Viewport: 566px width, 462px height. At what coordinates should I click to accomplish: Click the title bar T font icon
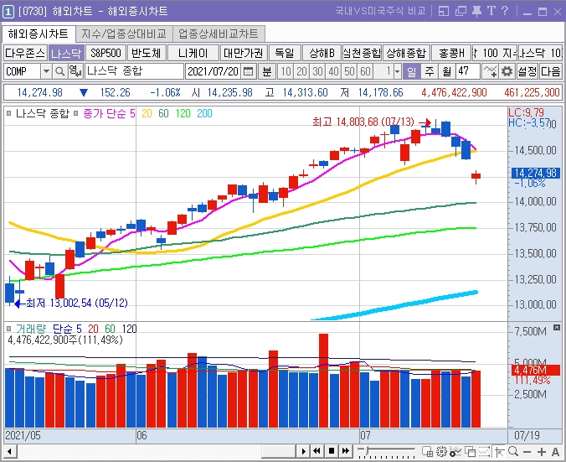tap(491, 11)
